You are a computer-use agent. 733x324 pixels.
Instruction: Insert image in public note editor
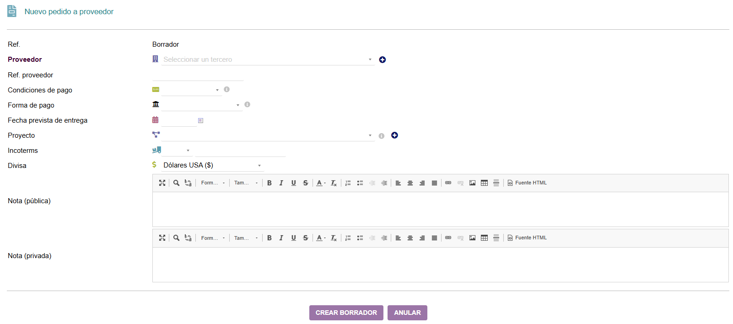pos(472,183)
